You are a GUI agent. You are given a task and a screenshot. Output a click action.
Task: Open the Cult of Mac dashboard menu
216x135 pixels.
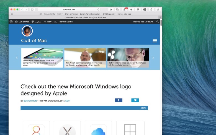tap(22, 22)
